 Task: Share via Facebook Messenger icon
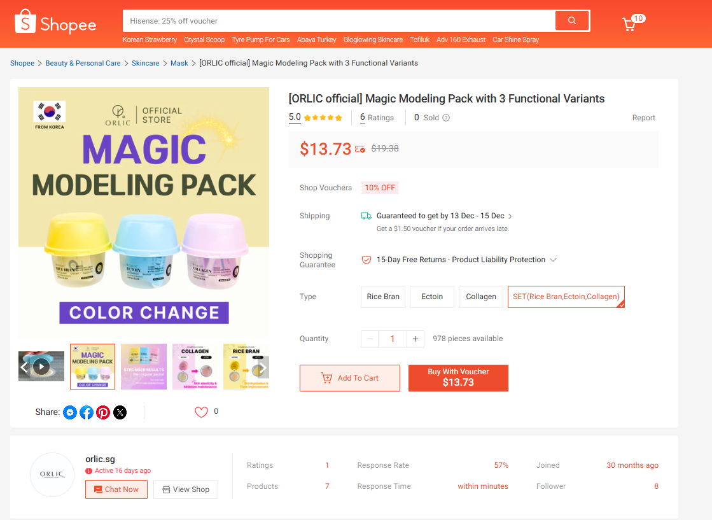[70, 412]
